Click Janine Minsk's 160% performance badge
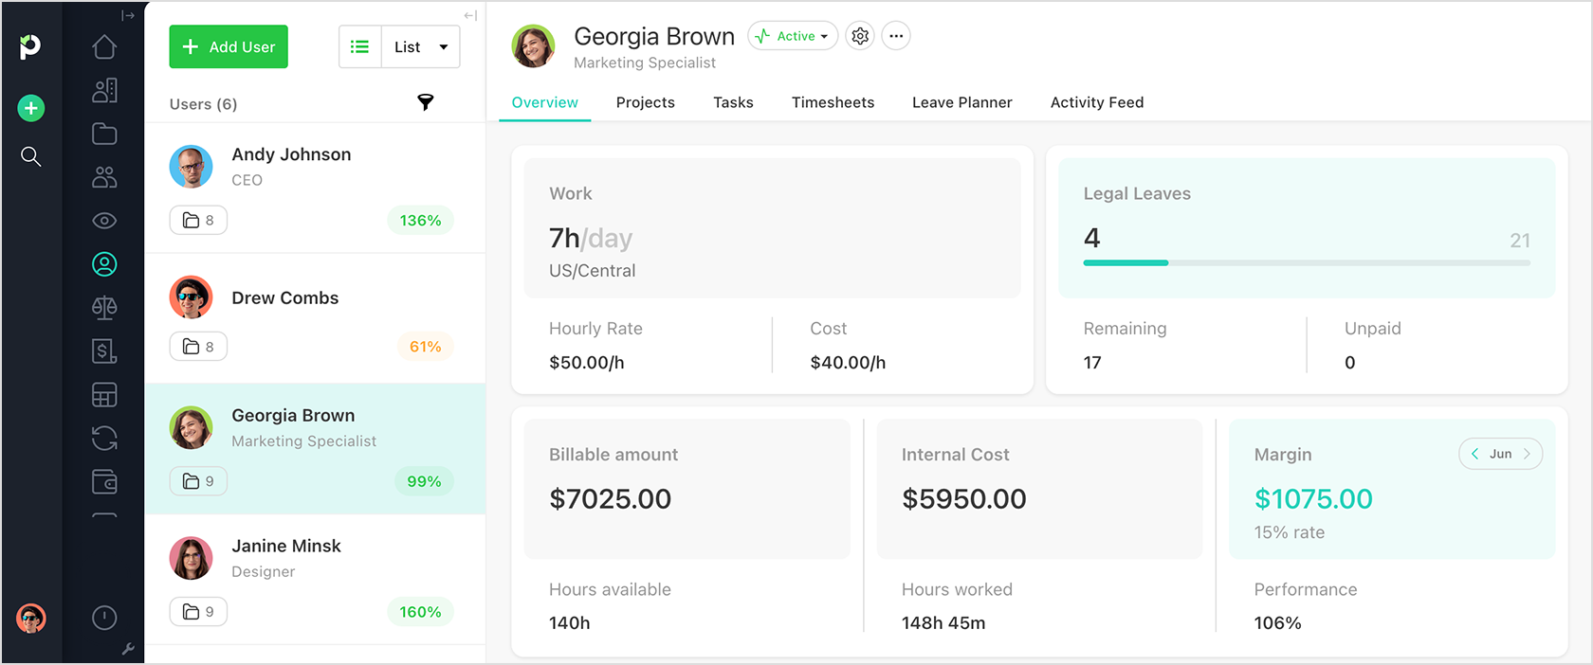 coord(420,612)
